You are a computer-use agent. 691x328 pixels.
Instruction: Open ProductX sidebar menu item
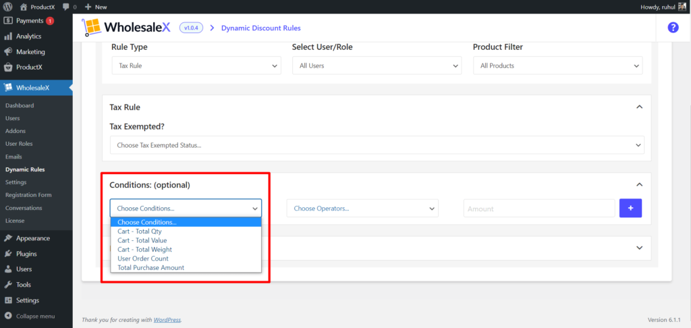(29, 67)
